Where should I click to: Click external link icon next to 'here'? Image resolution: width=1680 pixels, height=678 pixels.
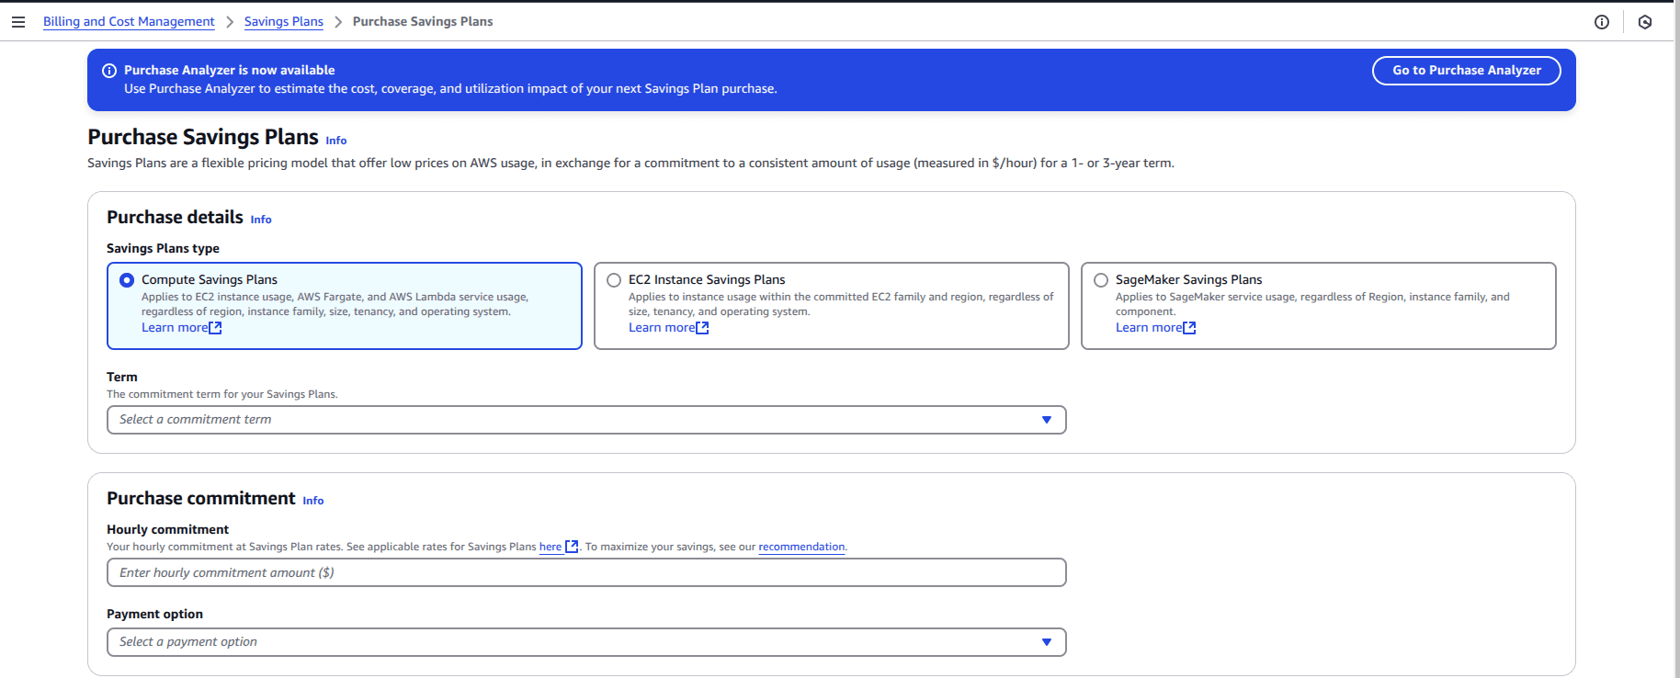click(572, 547)
